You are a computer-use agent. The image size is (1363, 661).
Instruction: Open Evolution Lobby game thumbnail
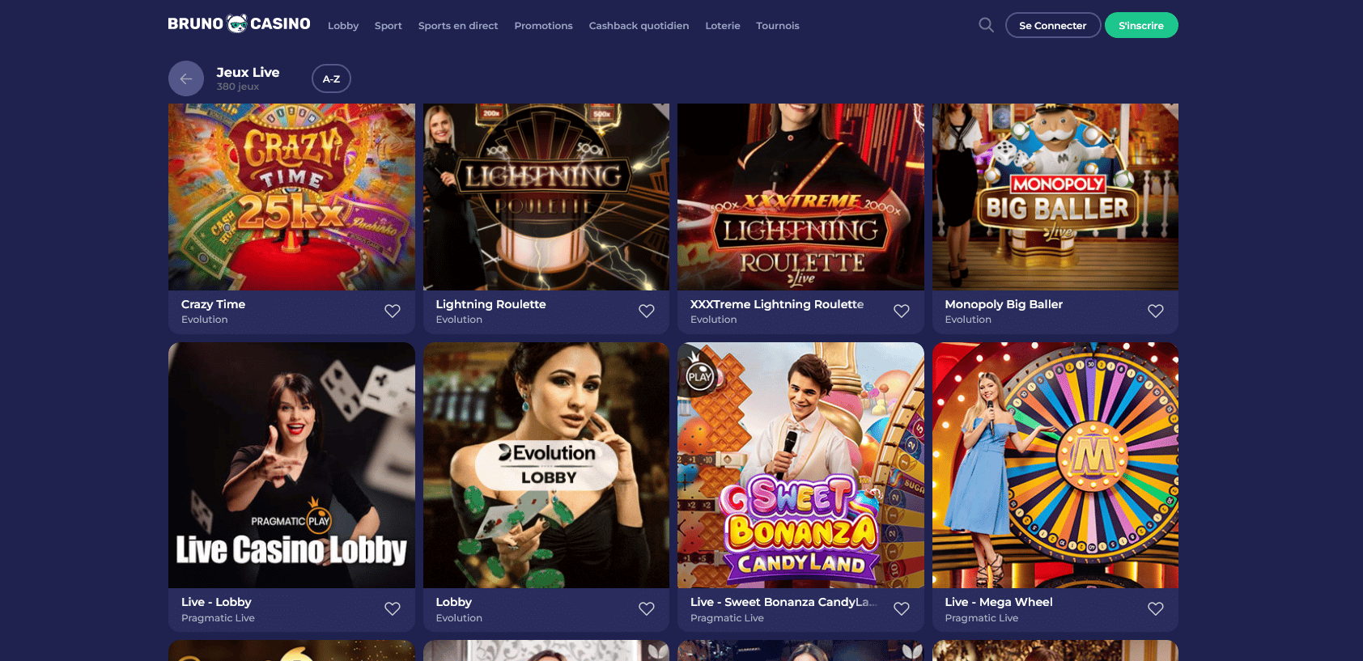click(x=546, y=465)
